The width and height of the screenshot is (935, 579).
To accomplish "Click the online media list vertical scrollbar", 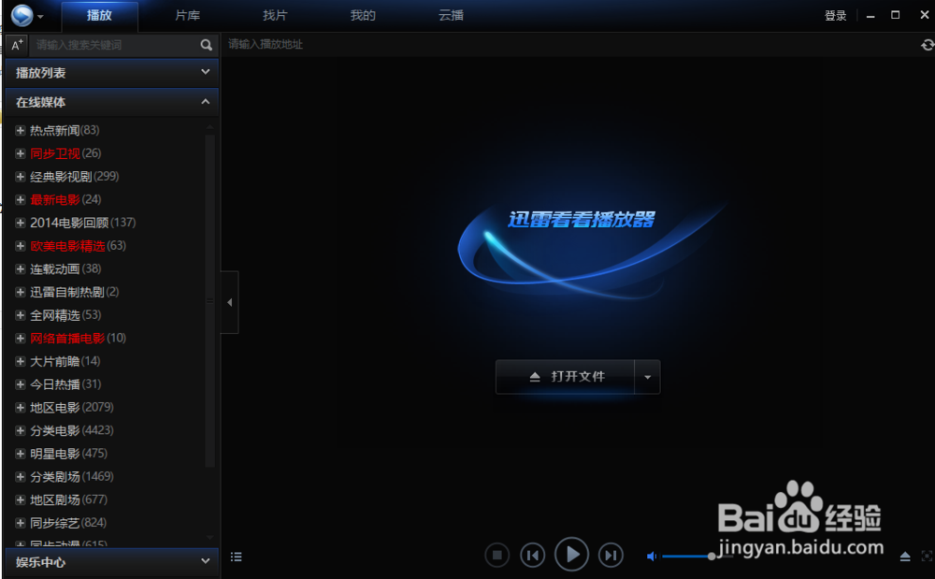I will [x=209, y=300].
